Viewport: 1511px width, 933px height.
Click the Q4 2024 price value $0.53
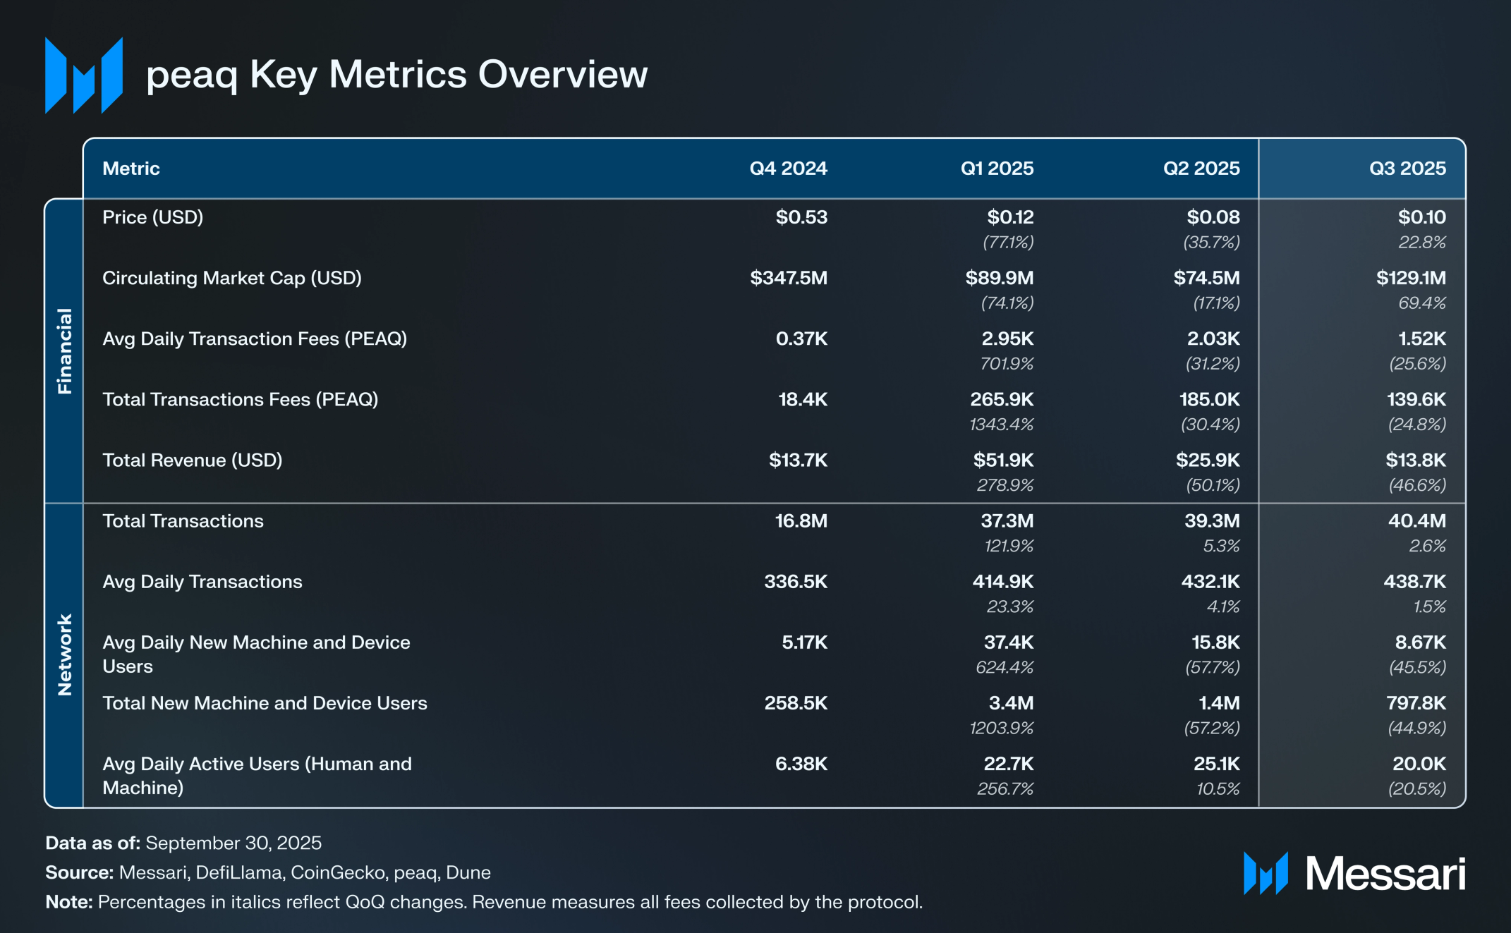[801, 217]
